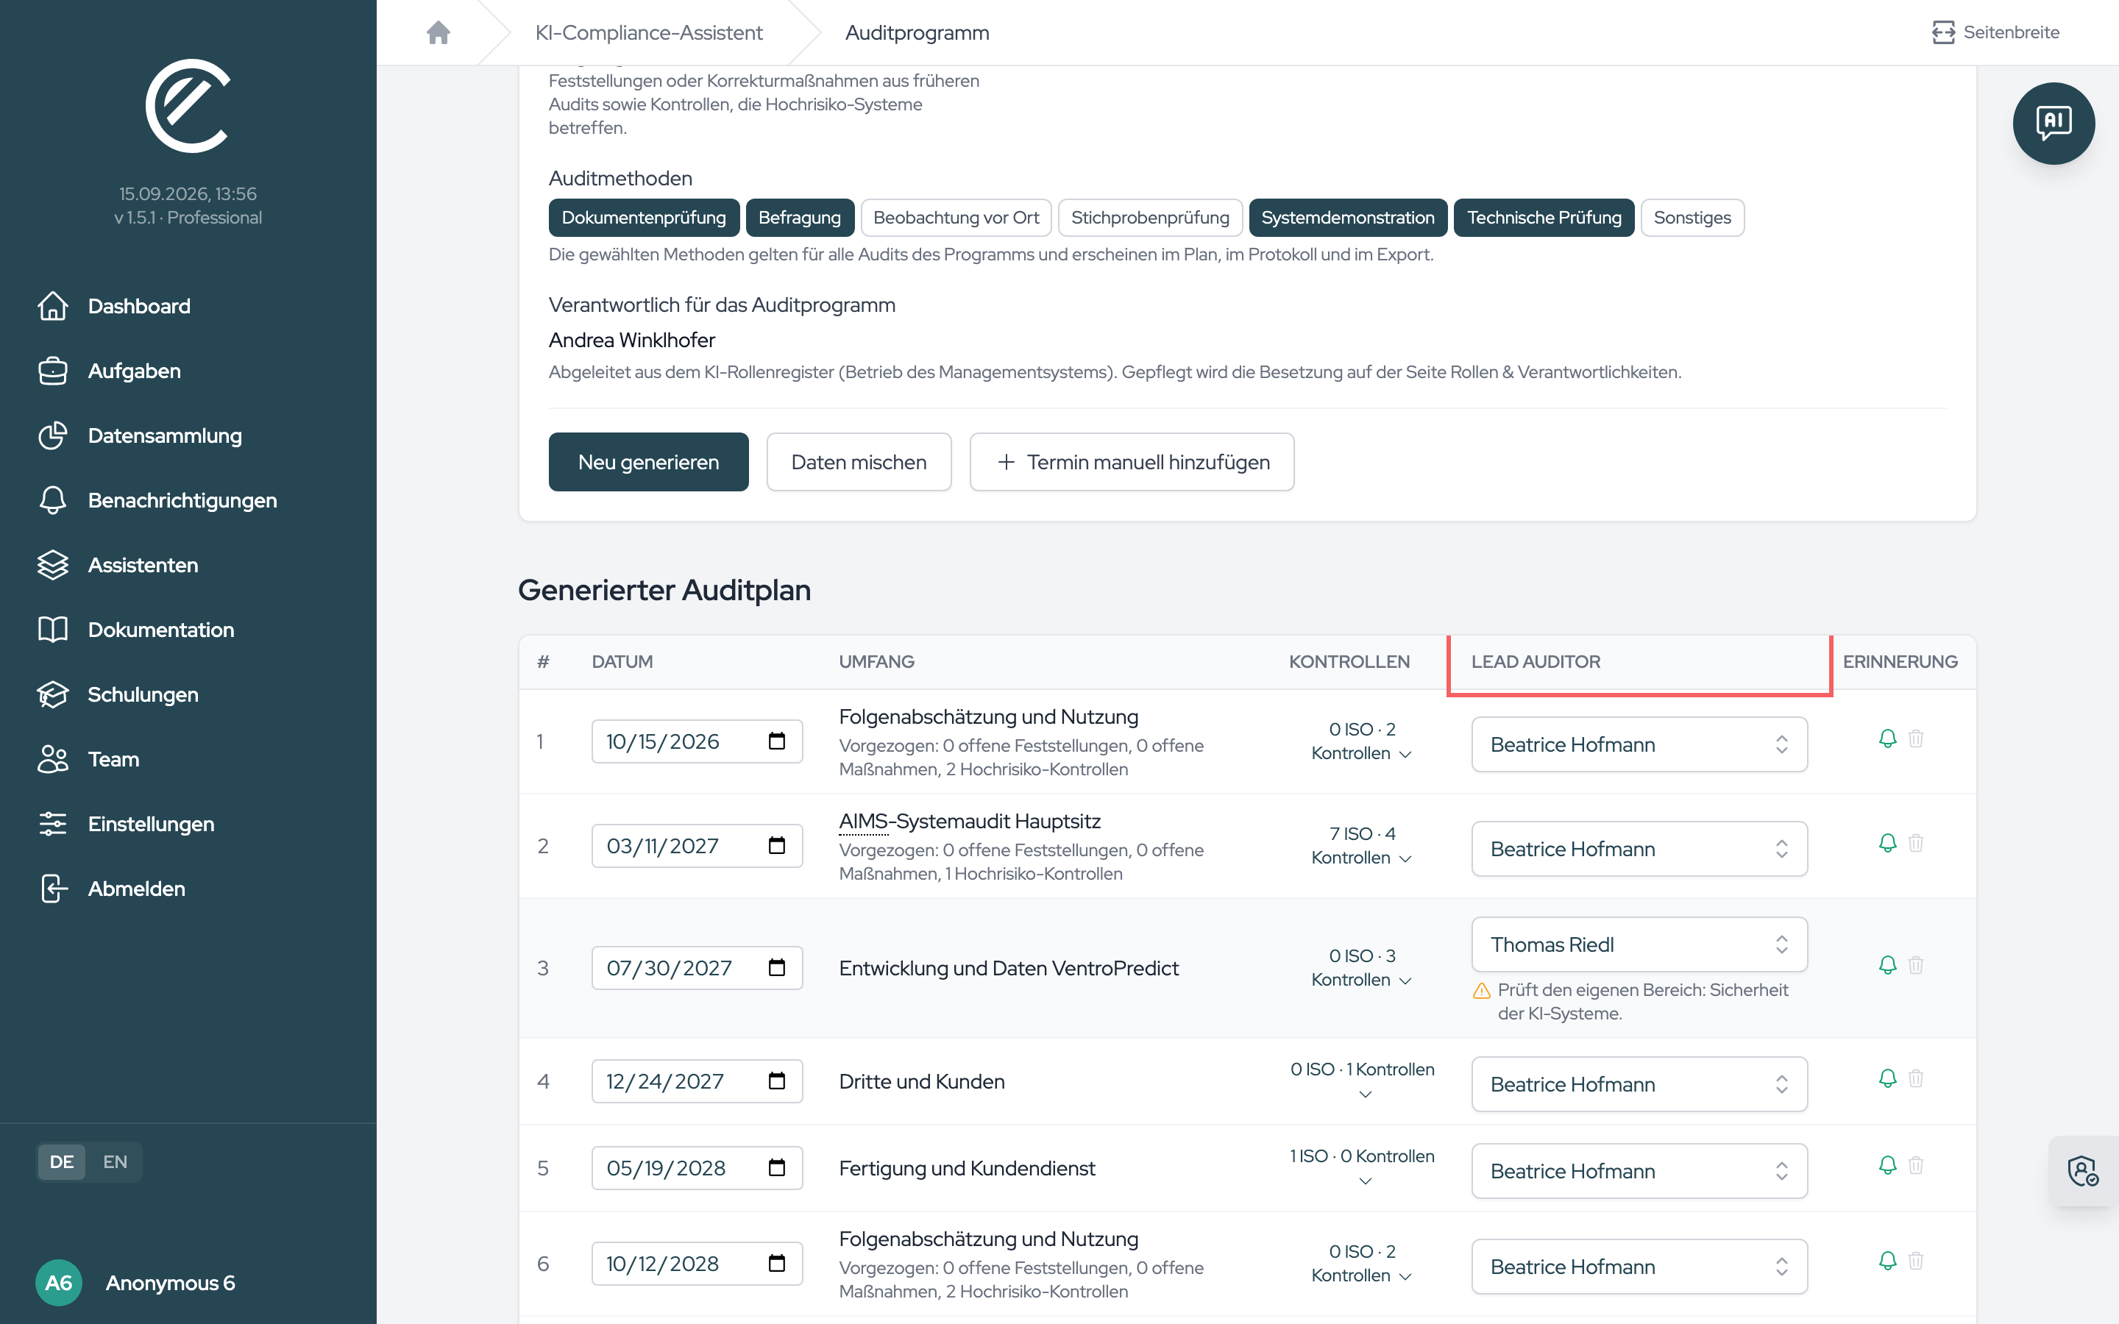
Task: Open calendar picker for 07/30/2027
Action: click(777, 967)
